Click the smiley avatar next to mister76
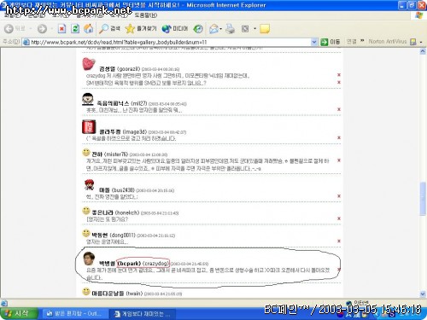The width and height of the screenshot is (427, 320). click(x=86, y=153)
